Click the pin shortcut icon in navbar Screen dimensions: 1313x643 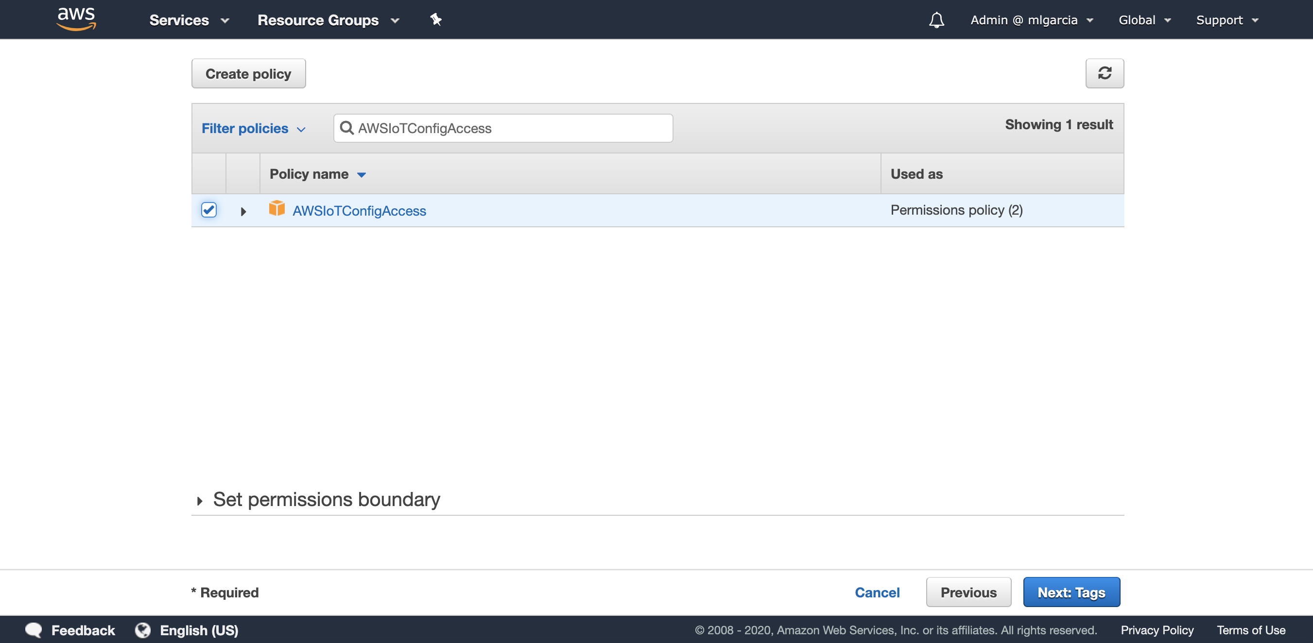(x=435, y=20)
